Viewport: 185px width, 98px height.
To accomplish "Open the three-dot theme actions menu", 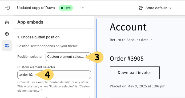I will point(82,8).
